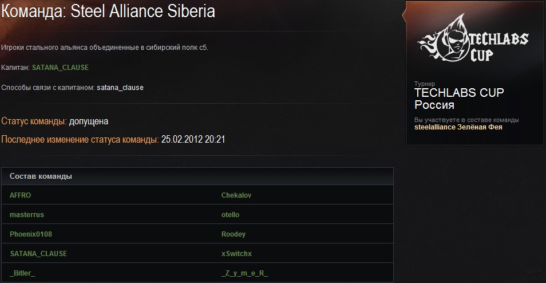
Task: Click the Команда: Steel Alliance Siberia heading
Action: coord(108,11)
